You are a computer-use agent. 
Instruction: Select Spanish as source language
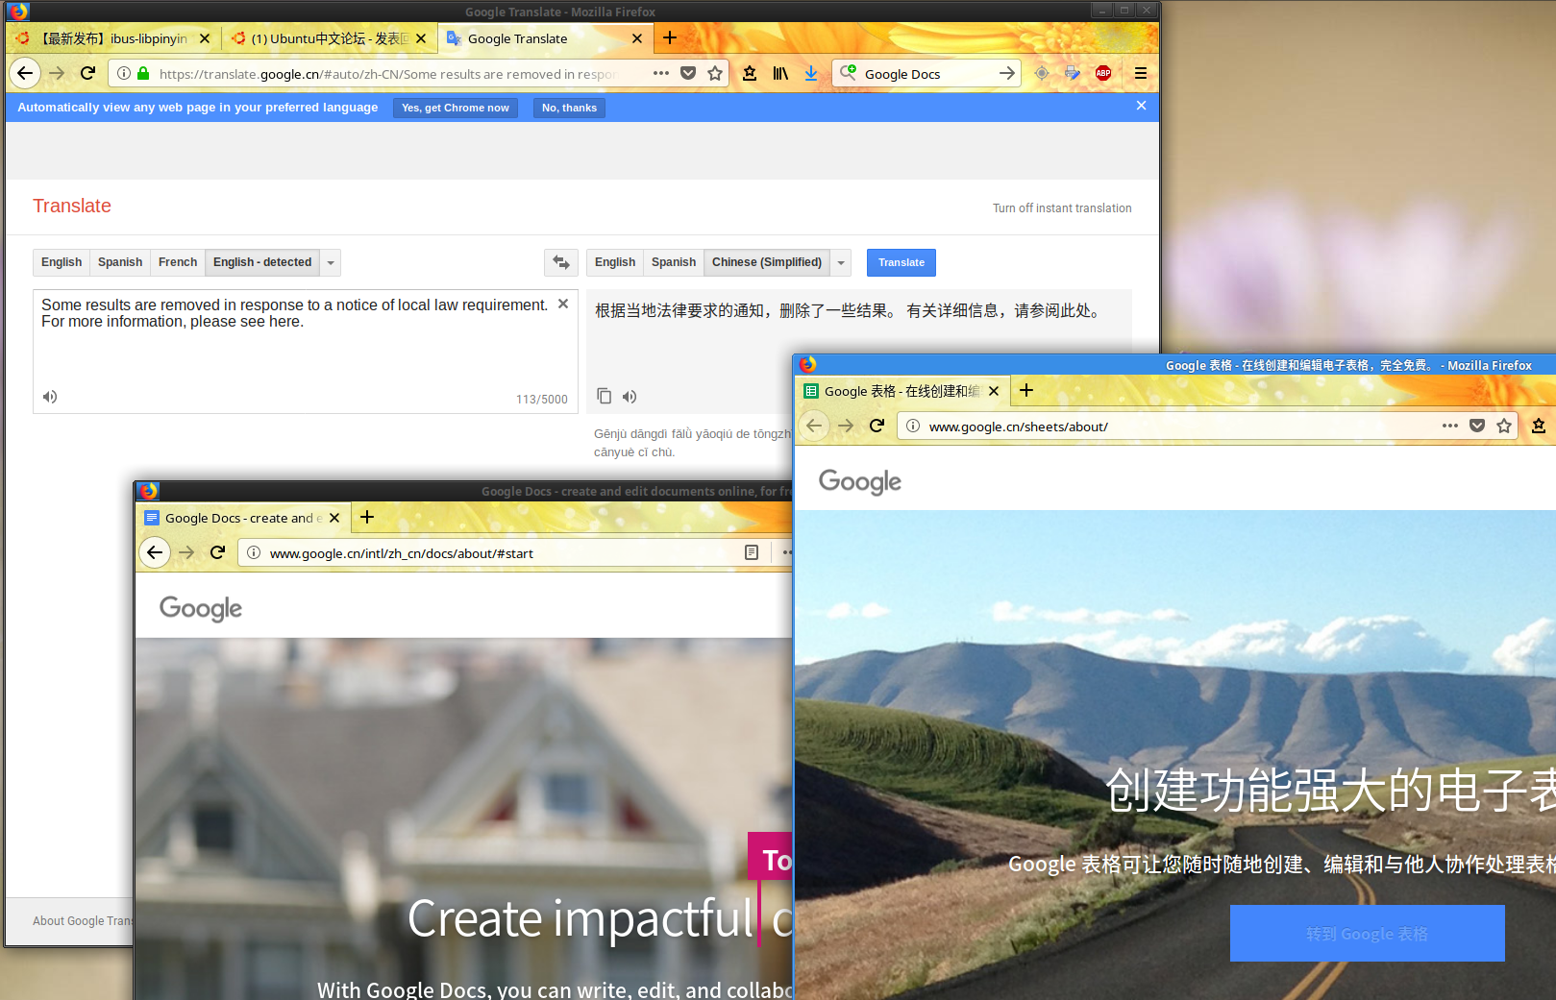(120, 262)
